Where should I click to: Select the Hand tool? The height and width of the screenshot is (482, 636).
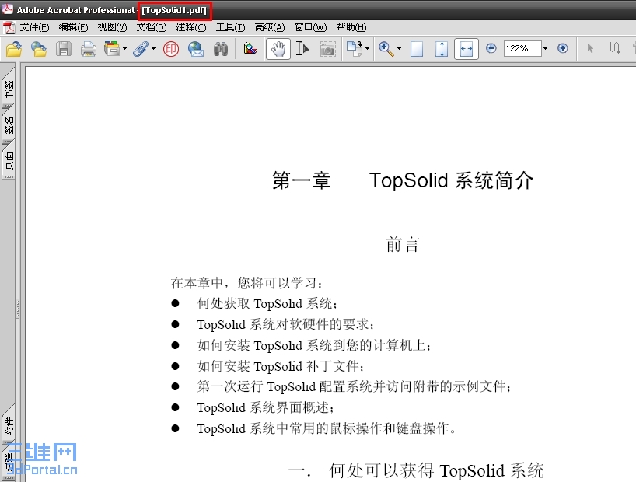(278, 49)
